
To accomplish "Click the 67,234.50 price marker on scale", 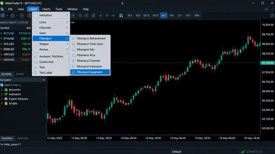I will pyautogui.click(x=267, y=63).
